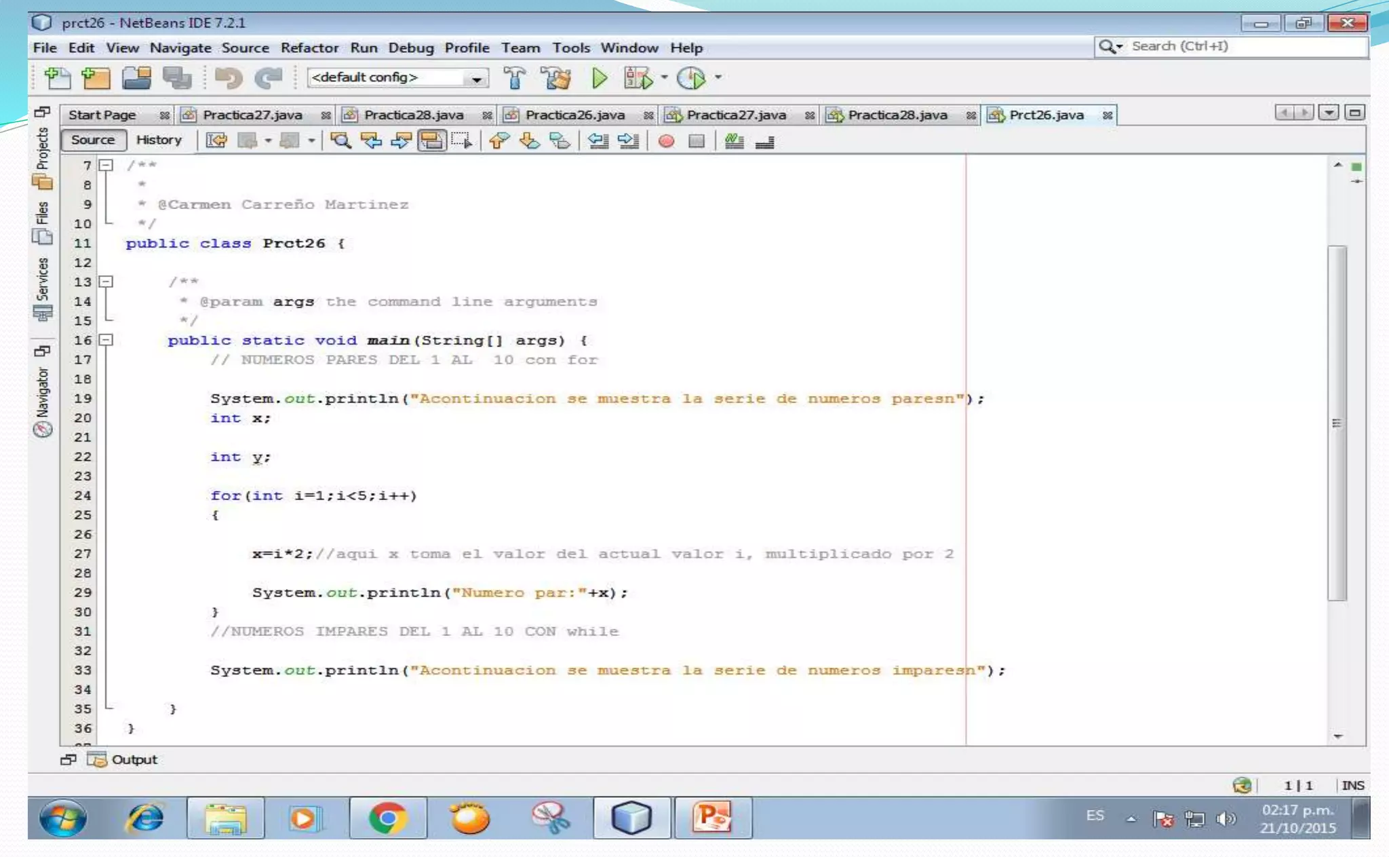1389x857 pixels.
Task: Click the Build Project hammer icon
Action: pos(515,78)
